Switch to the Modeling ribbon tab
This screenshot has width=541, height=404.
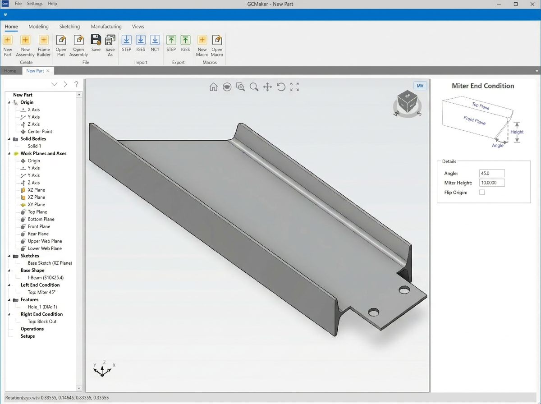[38, 27]
